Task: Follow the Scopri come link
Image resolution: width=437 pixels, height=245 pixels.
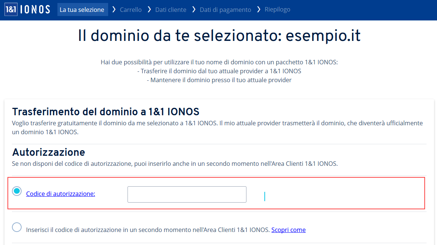Action: tap(289, 230)
